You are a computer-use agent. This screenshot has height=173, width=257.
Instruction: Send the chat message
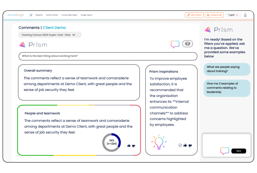pos(239,151)
